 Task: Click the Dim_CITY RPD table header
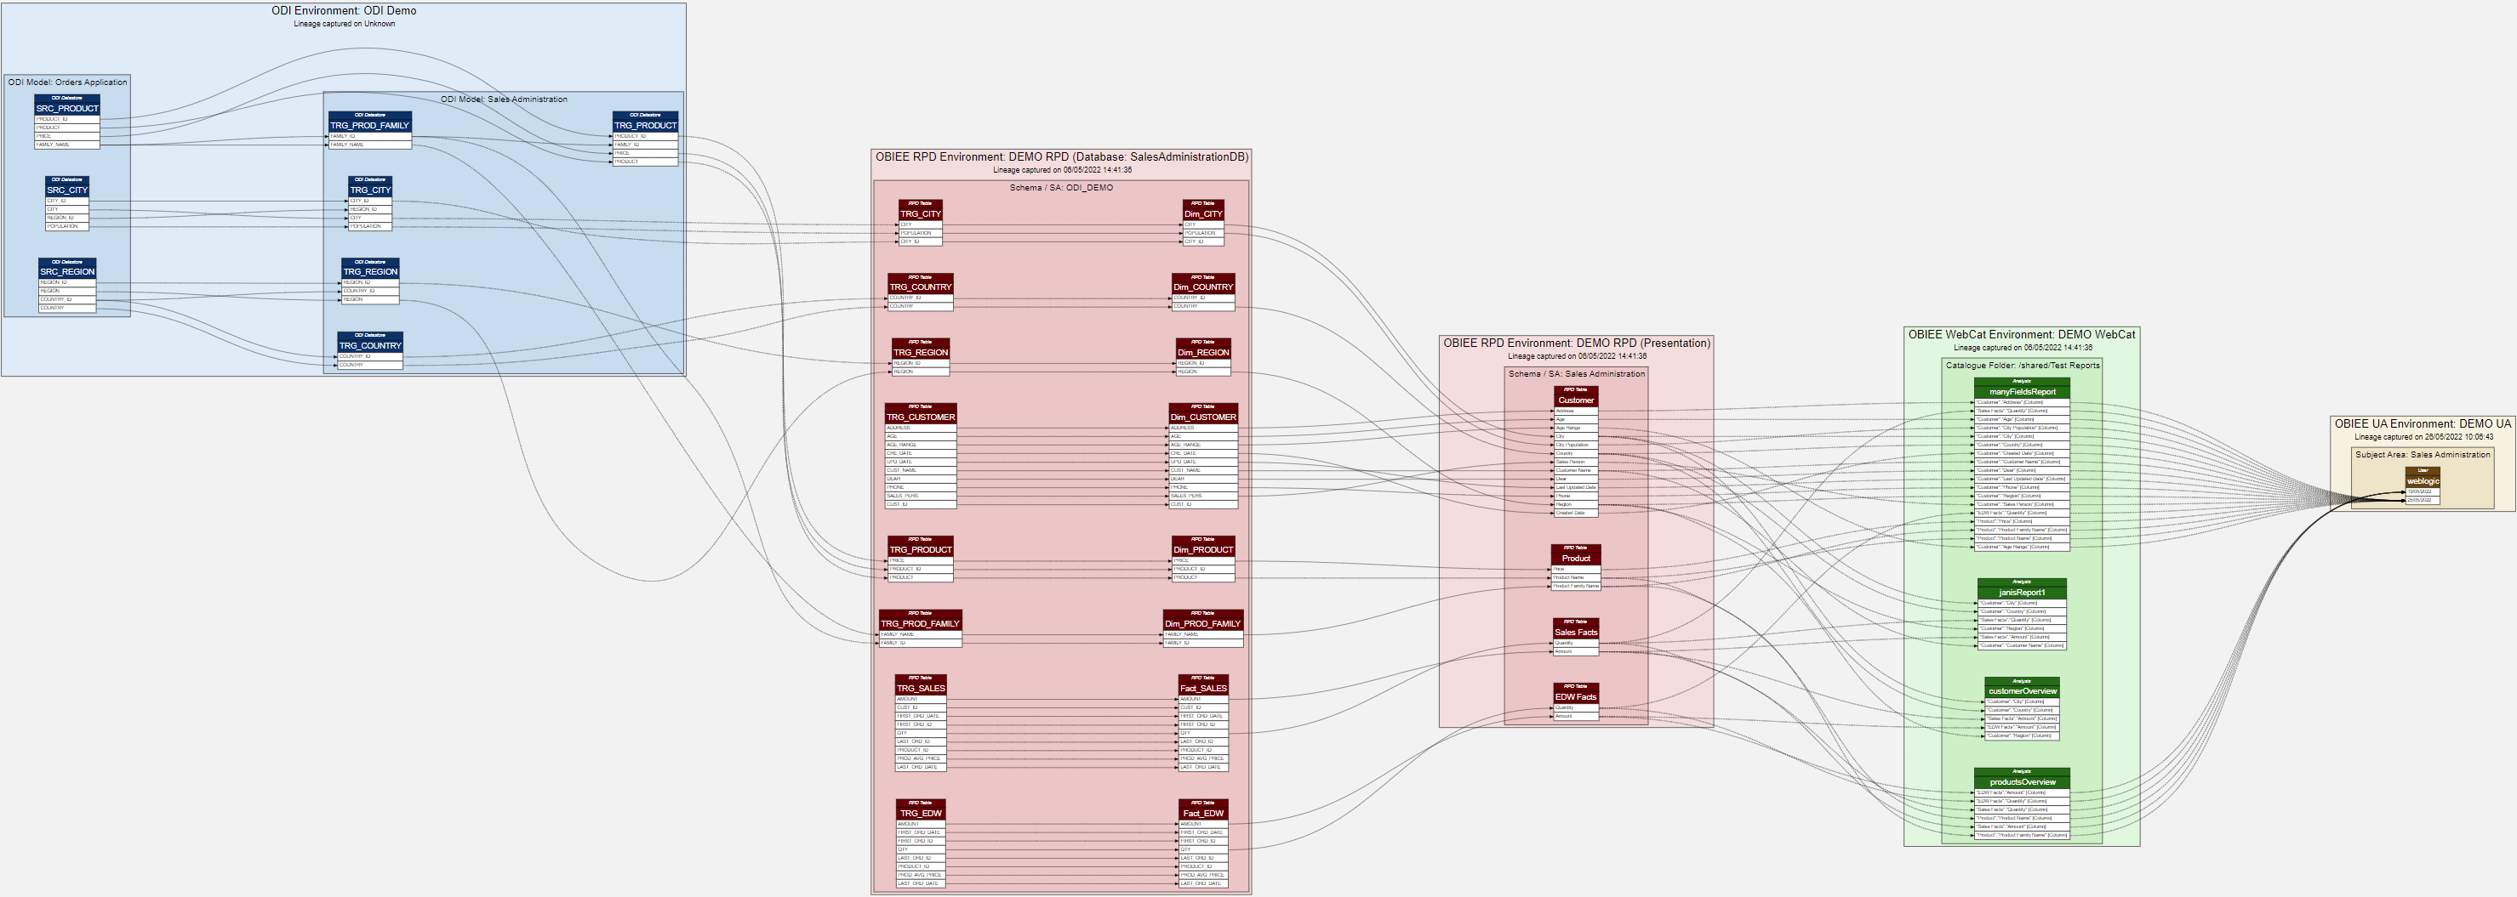tap(1203, 213)
